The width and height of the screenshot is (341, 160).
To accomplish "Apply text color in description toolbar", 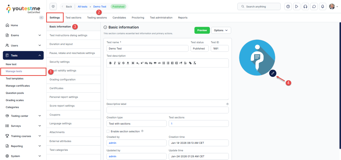I will pos(128,63).
